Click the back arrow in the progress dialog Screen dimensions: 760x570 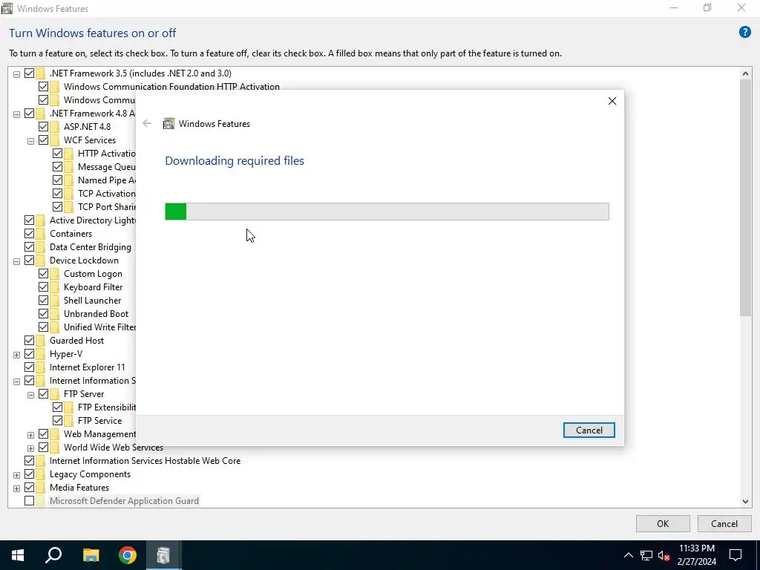pos(147,124)
